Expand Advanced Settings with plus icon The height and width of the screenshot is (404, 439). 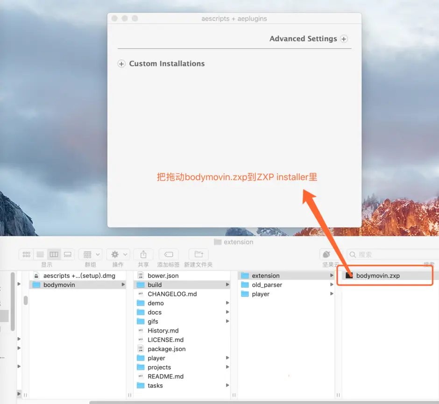[x=344, y=39]
